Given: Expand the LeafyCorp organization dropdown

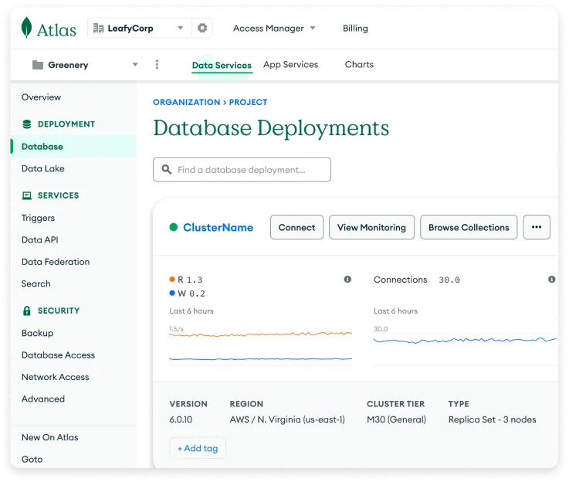Looking at the screenshot, I should 180,28.
